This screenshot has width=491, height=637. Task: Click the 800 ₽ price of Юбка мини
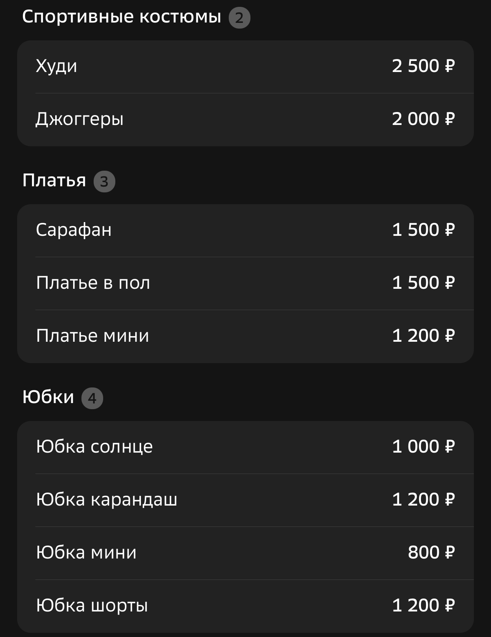click(x=432, y=553)
